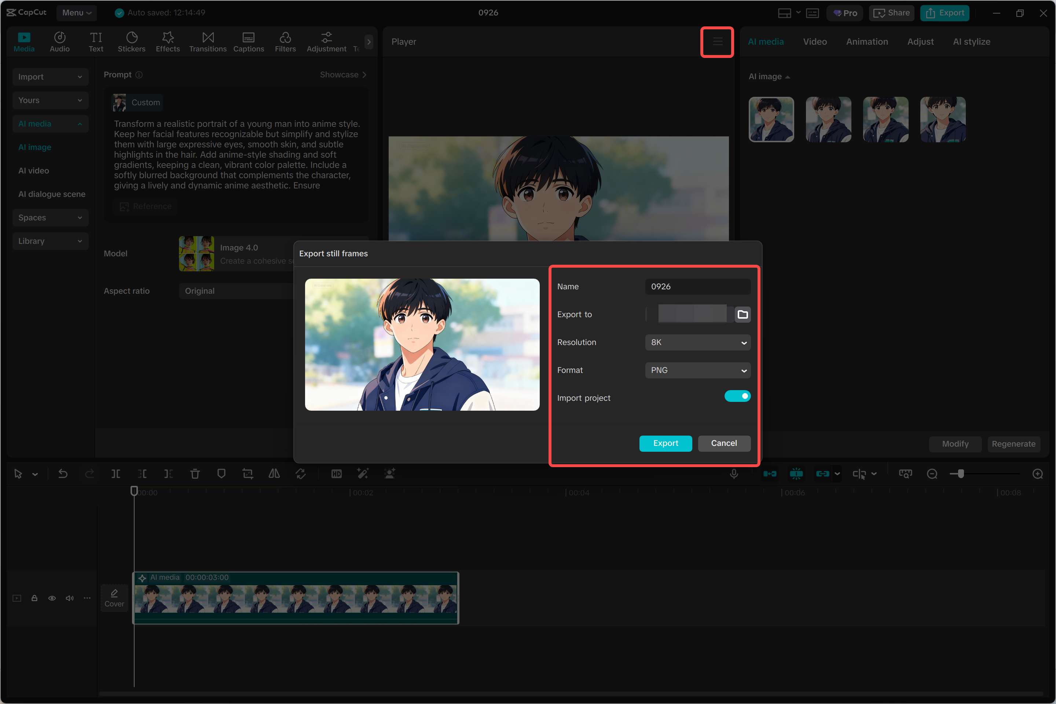1056x704 pixels.
Task: Click the zoom out timeline icon
Action: tap(932, 474)
